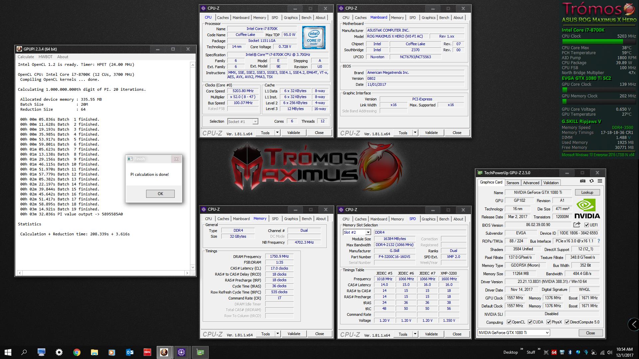Screen dimensions: 639x359
Task: Switch to the Sensors tab in GPU-Z
Action: click(x=513, y=183)
